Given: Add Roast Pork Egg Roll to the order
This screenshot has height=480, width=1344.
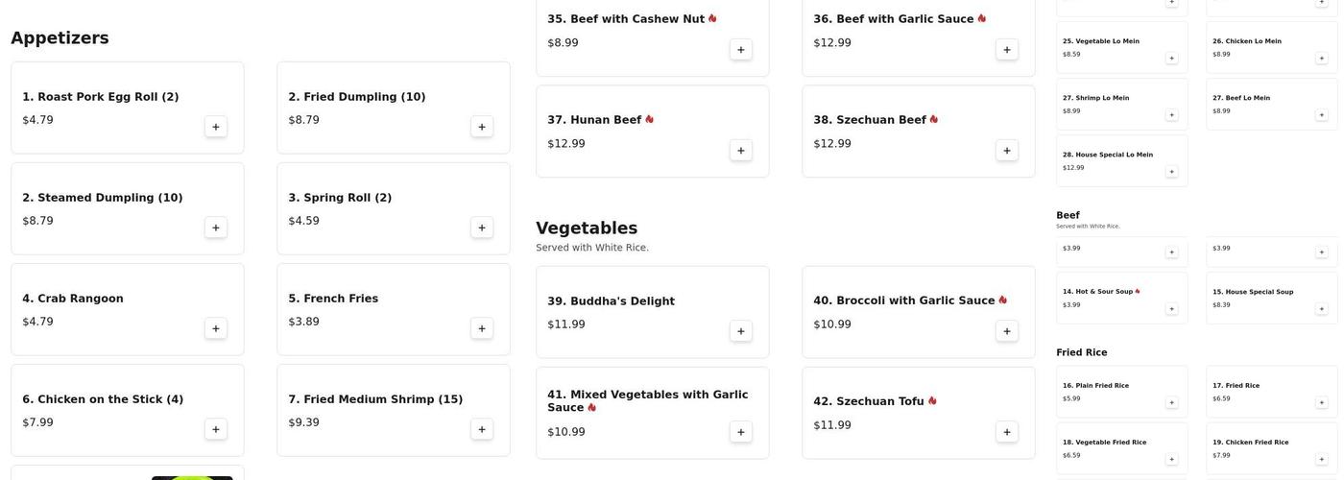Looking at the screenshot, I should [x=215, y=127].
